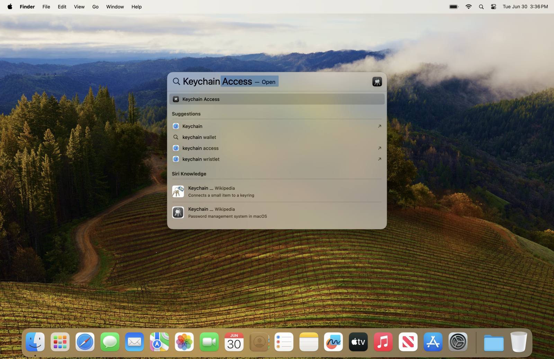Open Music from the Dock
The height and width of the screenshot is (359, 554).
[x=383, y=342]
